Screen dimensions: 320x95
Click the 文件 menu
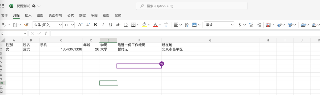click(x=4, y=15)
